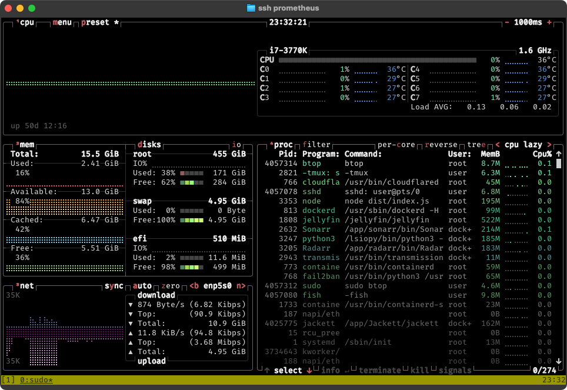Kill the selected process
The image size is (567, 390).
click(420, 371)
